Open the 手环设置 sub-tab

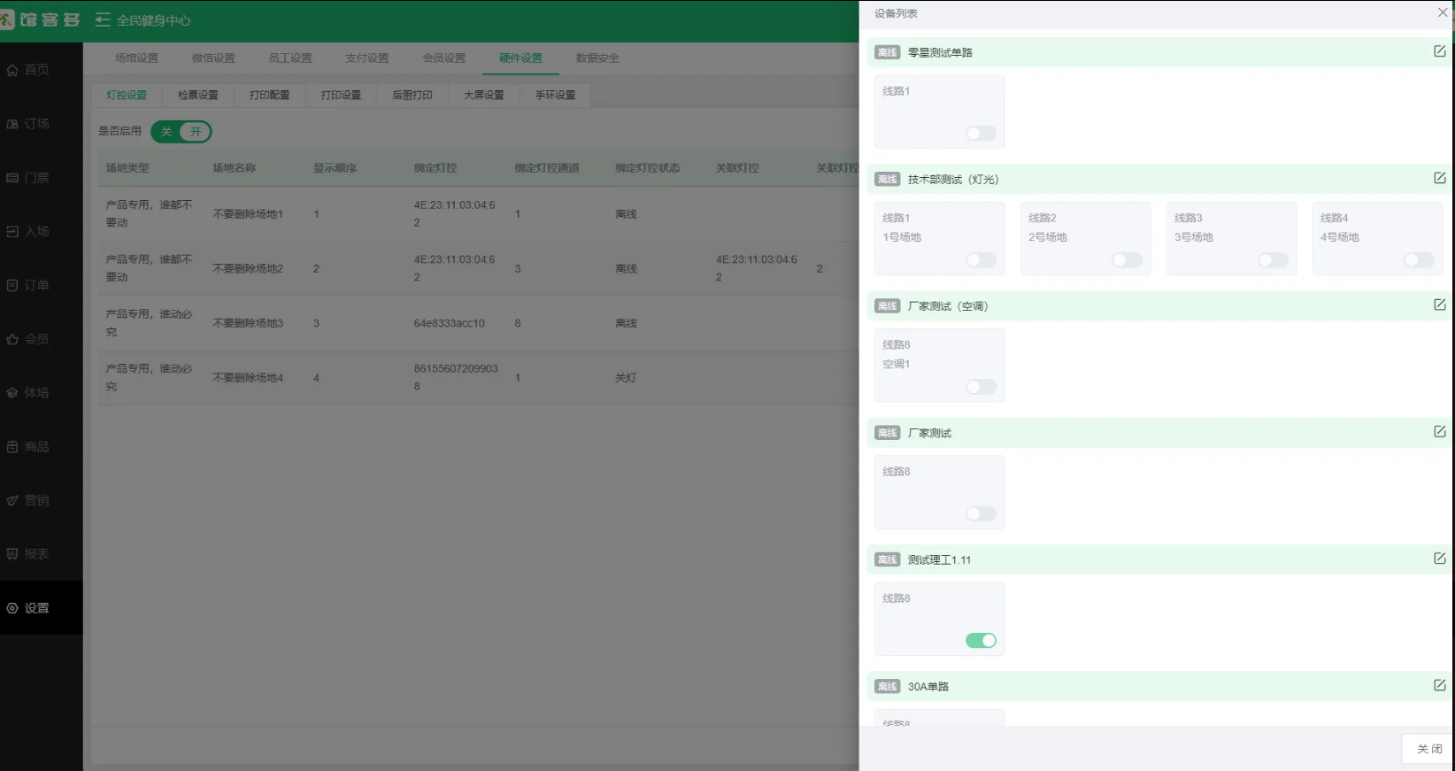click(555, 96)
